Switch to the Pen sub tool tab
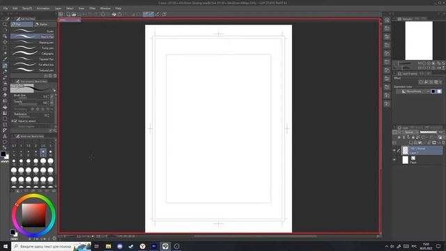The width and height of the screenshot is (446, 251). (22, 24)
